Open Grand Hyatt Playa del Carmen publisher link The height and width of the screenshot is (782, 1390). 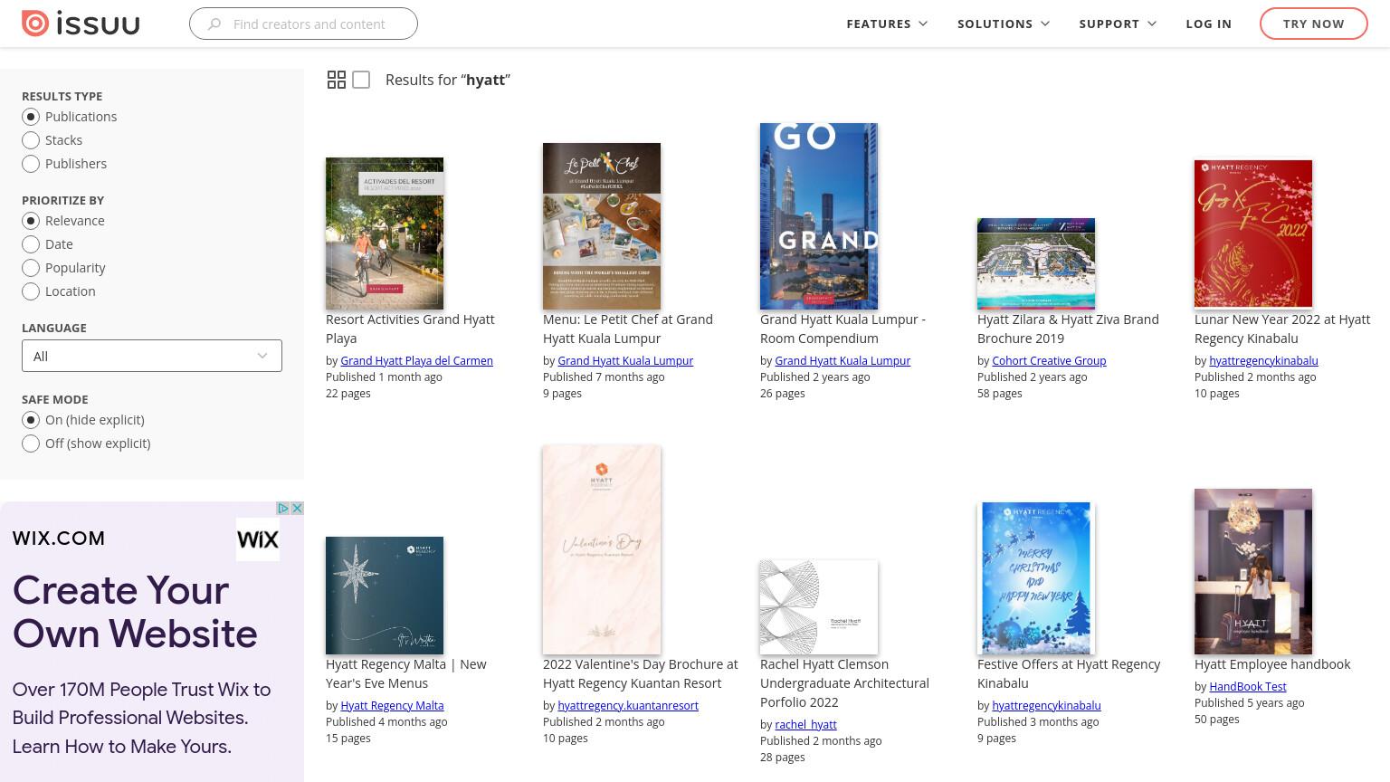(x=416, y=360)
